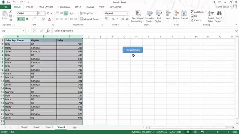Viewport: 239px width, 134px height.
Task: Click the Clear button
Action: [x=196, y=20]
